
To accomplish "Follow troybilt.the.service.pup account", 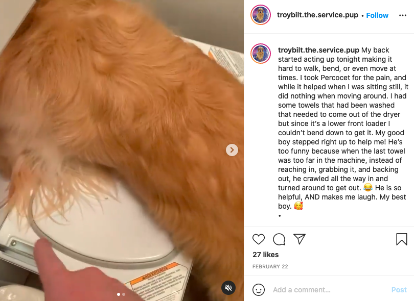I will pos(377,15).
